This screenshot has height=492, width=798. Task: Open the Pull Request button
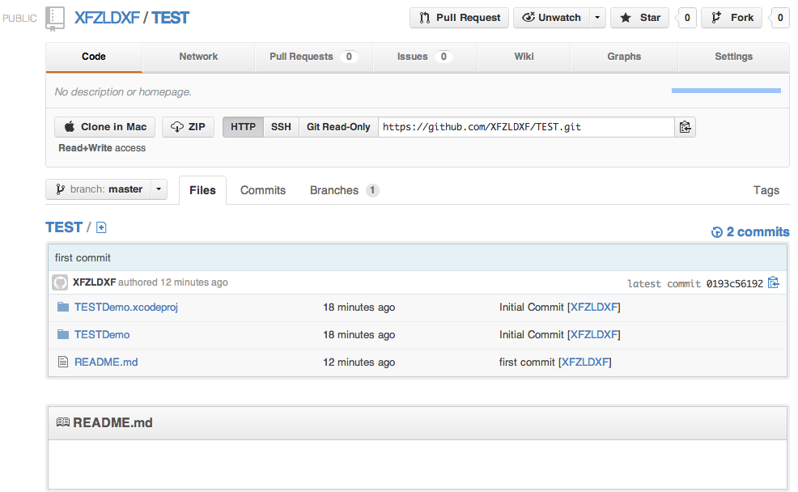(x=460, y=18)
